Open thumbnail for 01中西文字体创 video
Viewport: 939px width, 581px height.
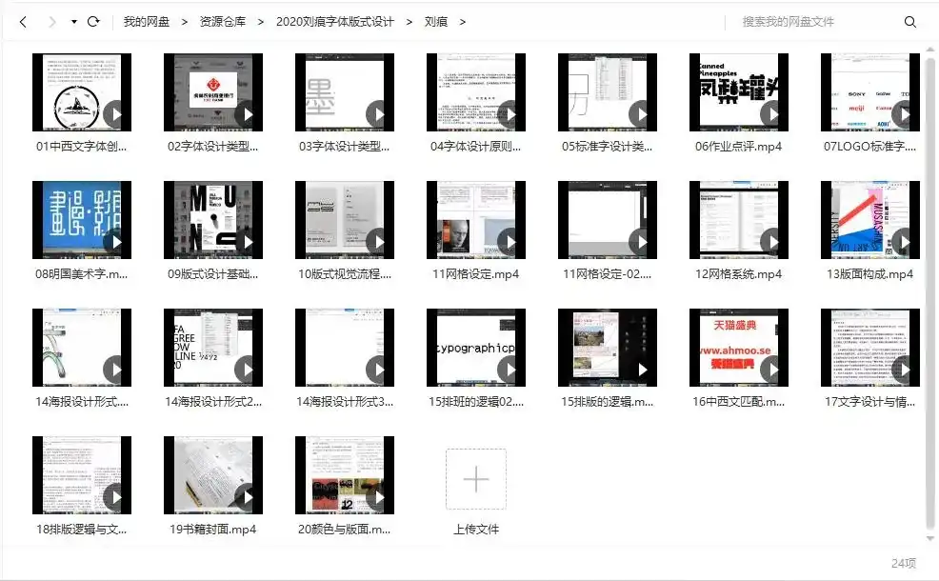click(x=82, y=91)
